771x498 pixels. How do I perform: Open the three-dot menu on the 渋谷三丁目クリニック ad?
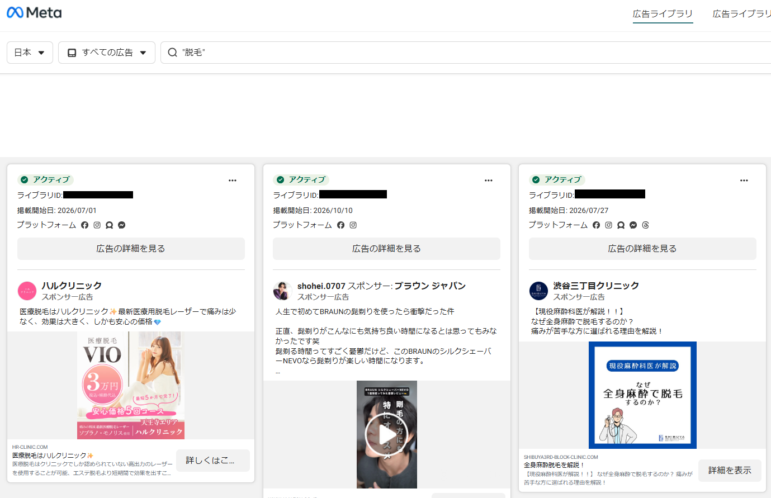[744, 181]
